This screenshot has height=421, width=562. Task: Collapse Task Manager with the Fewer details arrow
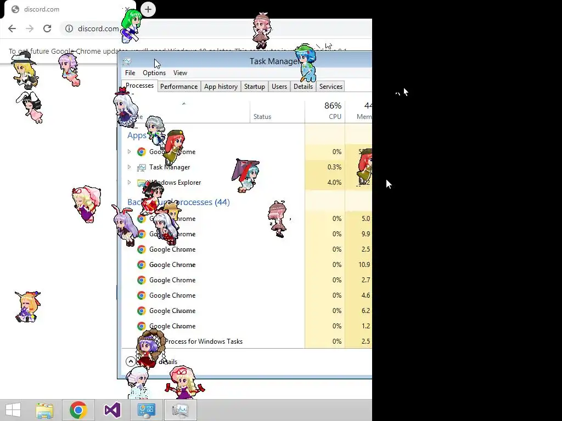[131, 362]
